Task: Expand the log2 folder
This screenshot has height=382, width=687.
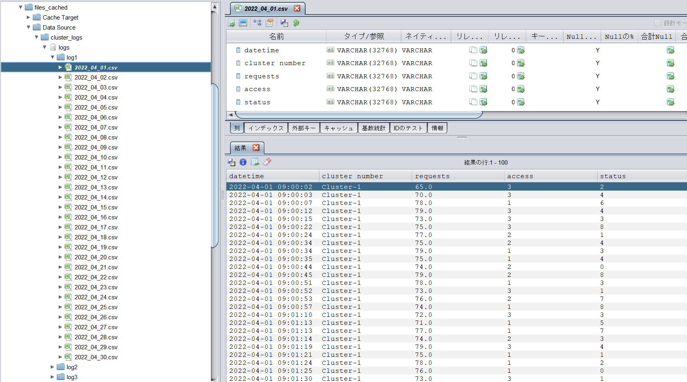Action: pyautogui.click(x=52, y=367)
